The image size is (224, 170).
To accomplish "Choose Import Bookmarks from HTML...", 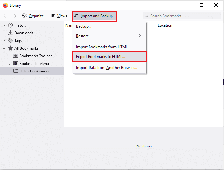I will tap(109, 47).
